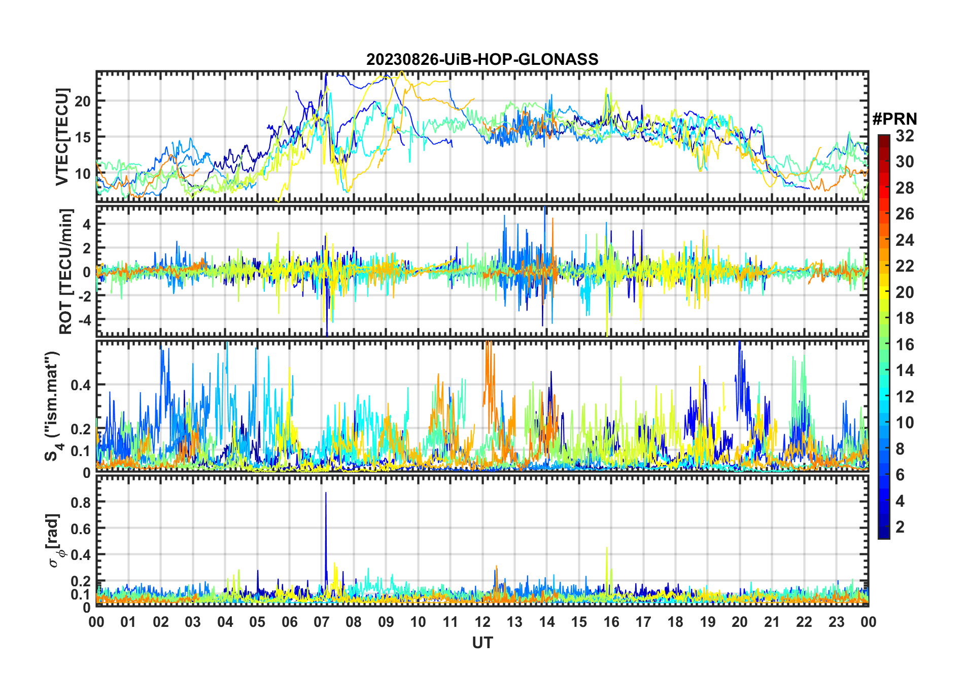The width and height of the screenshot is (965, 674).
Task: Click hour label 05 on the UT axis
Action: click(x=257, y=622)
